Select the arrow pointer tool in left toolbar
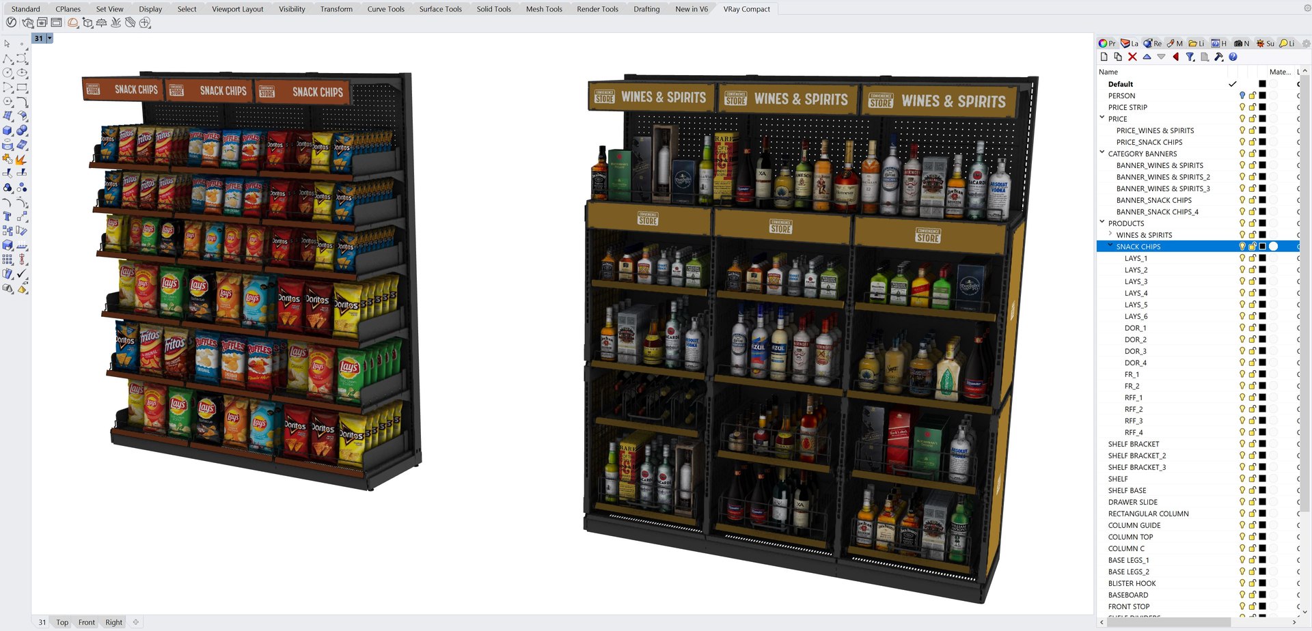The height and width of the screenshot is (631, 1312). pos(8,44)
